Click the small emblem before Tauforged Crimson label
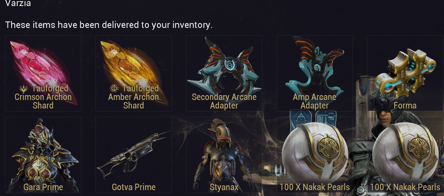This screenshot has height=196, width=444. coord(23,89)
